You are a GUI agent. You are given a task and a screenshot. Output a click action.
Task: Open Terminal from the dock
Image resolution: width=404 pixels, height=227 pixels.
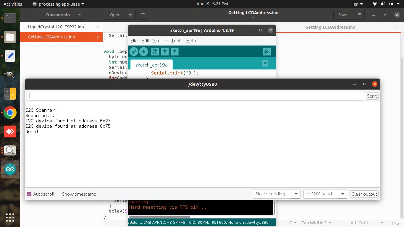pos(10,18)
